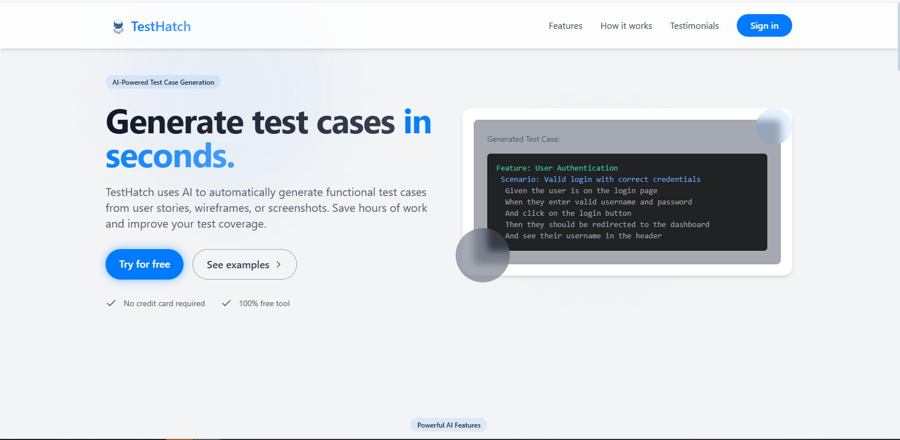Viewport: 900px width, 440px height.
Task: Click the "Feature: User Authentication" code line
Action: click(557, 168)
